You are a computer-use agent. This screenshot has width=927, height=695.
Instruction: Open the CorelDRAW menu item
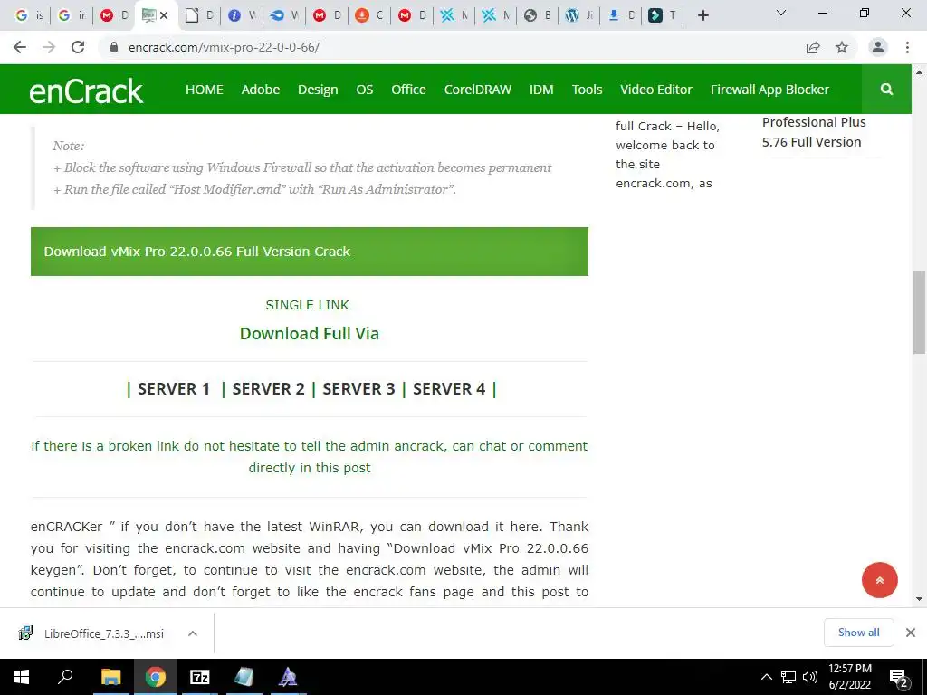tap(478, 90)
